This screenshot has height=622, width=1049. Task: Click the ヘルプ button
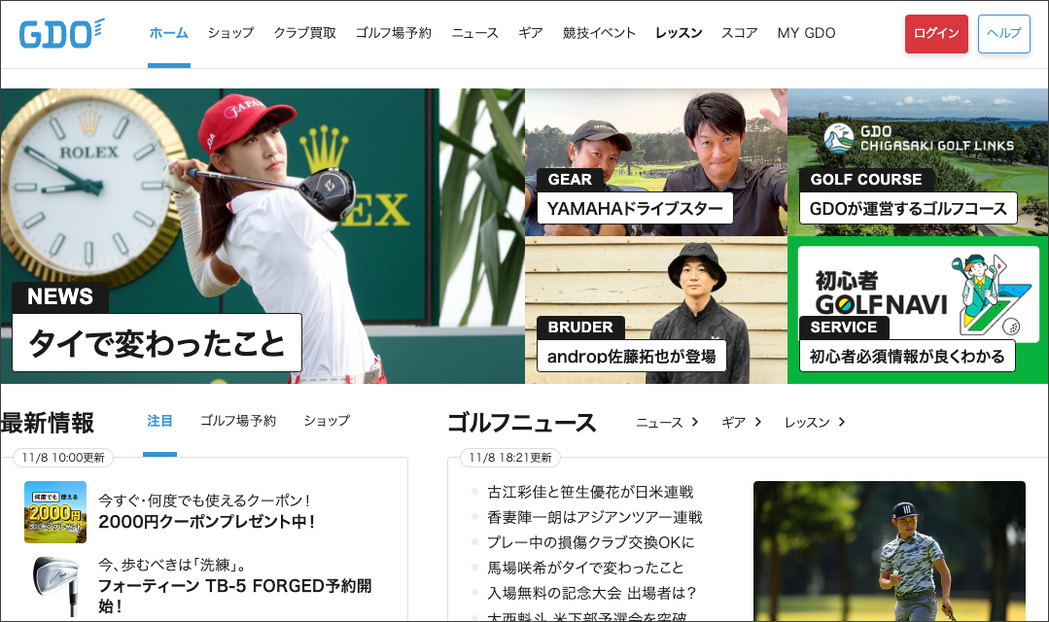1003,33
